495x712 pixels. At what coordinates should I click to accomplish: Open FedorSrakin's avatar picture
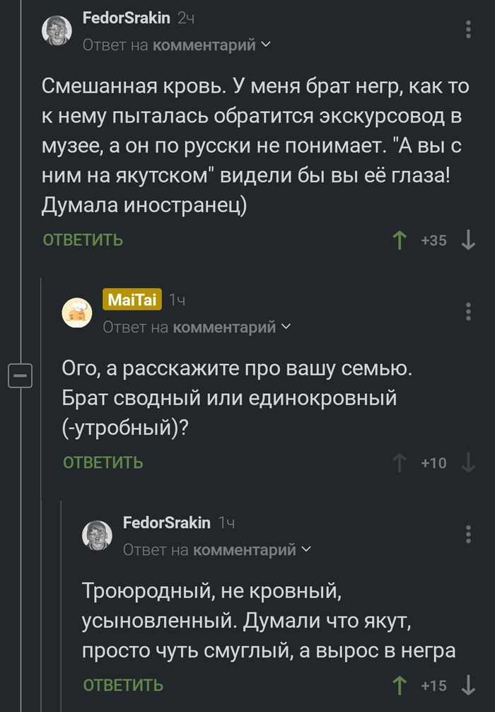point(57,30)
